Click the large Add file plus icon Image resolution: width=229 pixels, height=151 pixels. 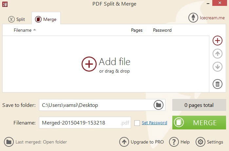pos(89,64)
